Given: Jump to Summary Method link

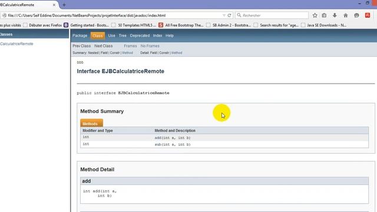Looking at the screenshot, I should click(x=127, y=53).
